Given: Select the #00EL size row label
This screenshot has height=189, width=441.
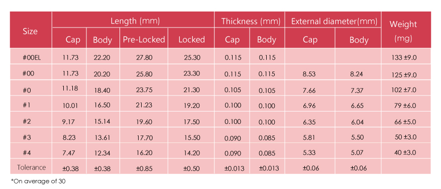Looking at the screenshot, I should coord(30,56).
